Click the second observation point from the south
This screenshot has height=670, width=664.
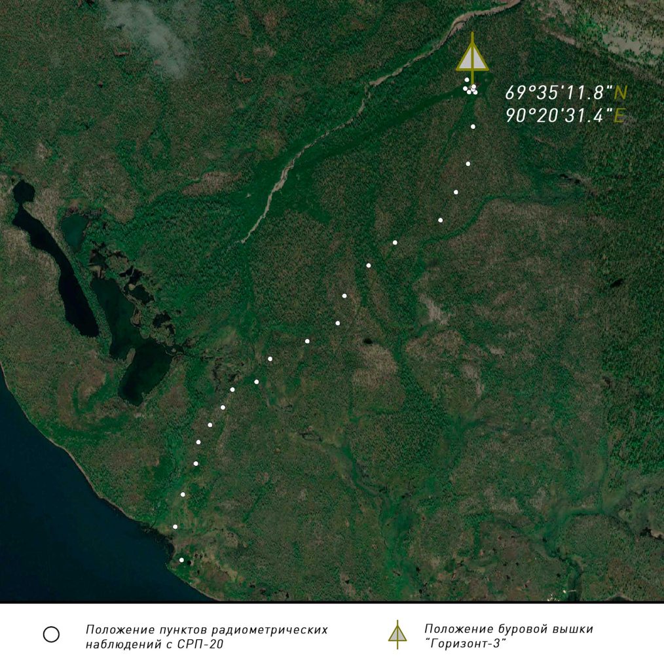[175, 527]
